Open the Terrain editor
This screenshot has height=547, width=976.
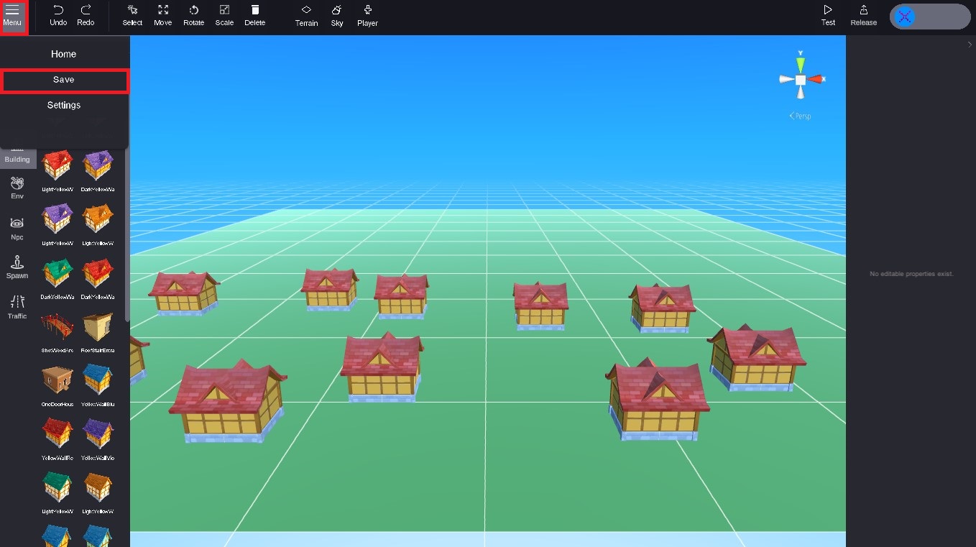click(x=306, y=14)
